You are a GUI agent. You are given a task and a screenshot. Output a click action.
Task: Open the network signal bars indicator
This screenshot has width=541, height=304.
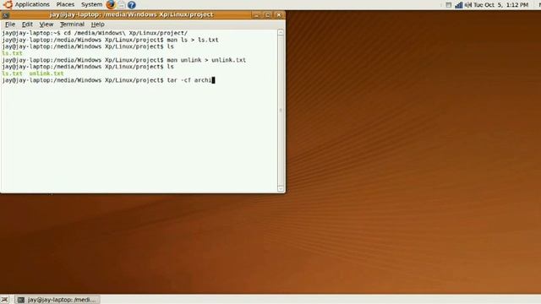point(458,5)
